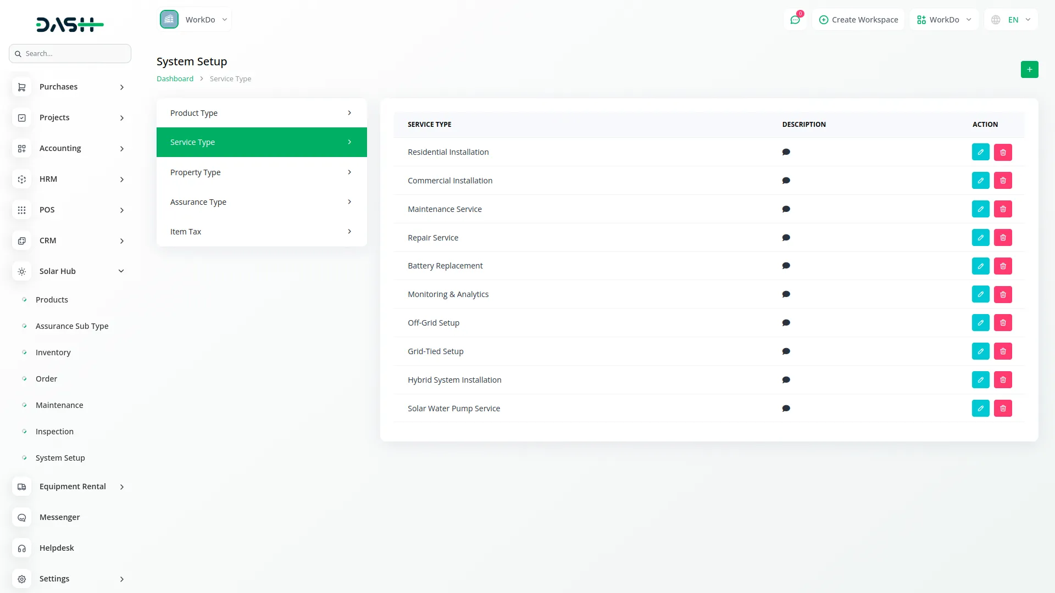Viewport: 1055px width, 593px height.
Task: Delete the Commercial Installation service type
Action: point(1003,181)
